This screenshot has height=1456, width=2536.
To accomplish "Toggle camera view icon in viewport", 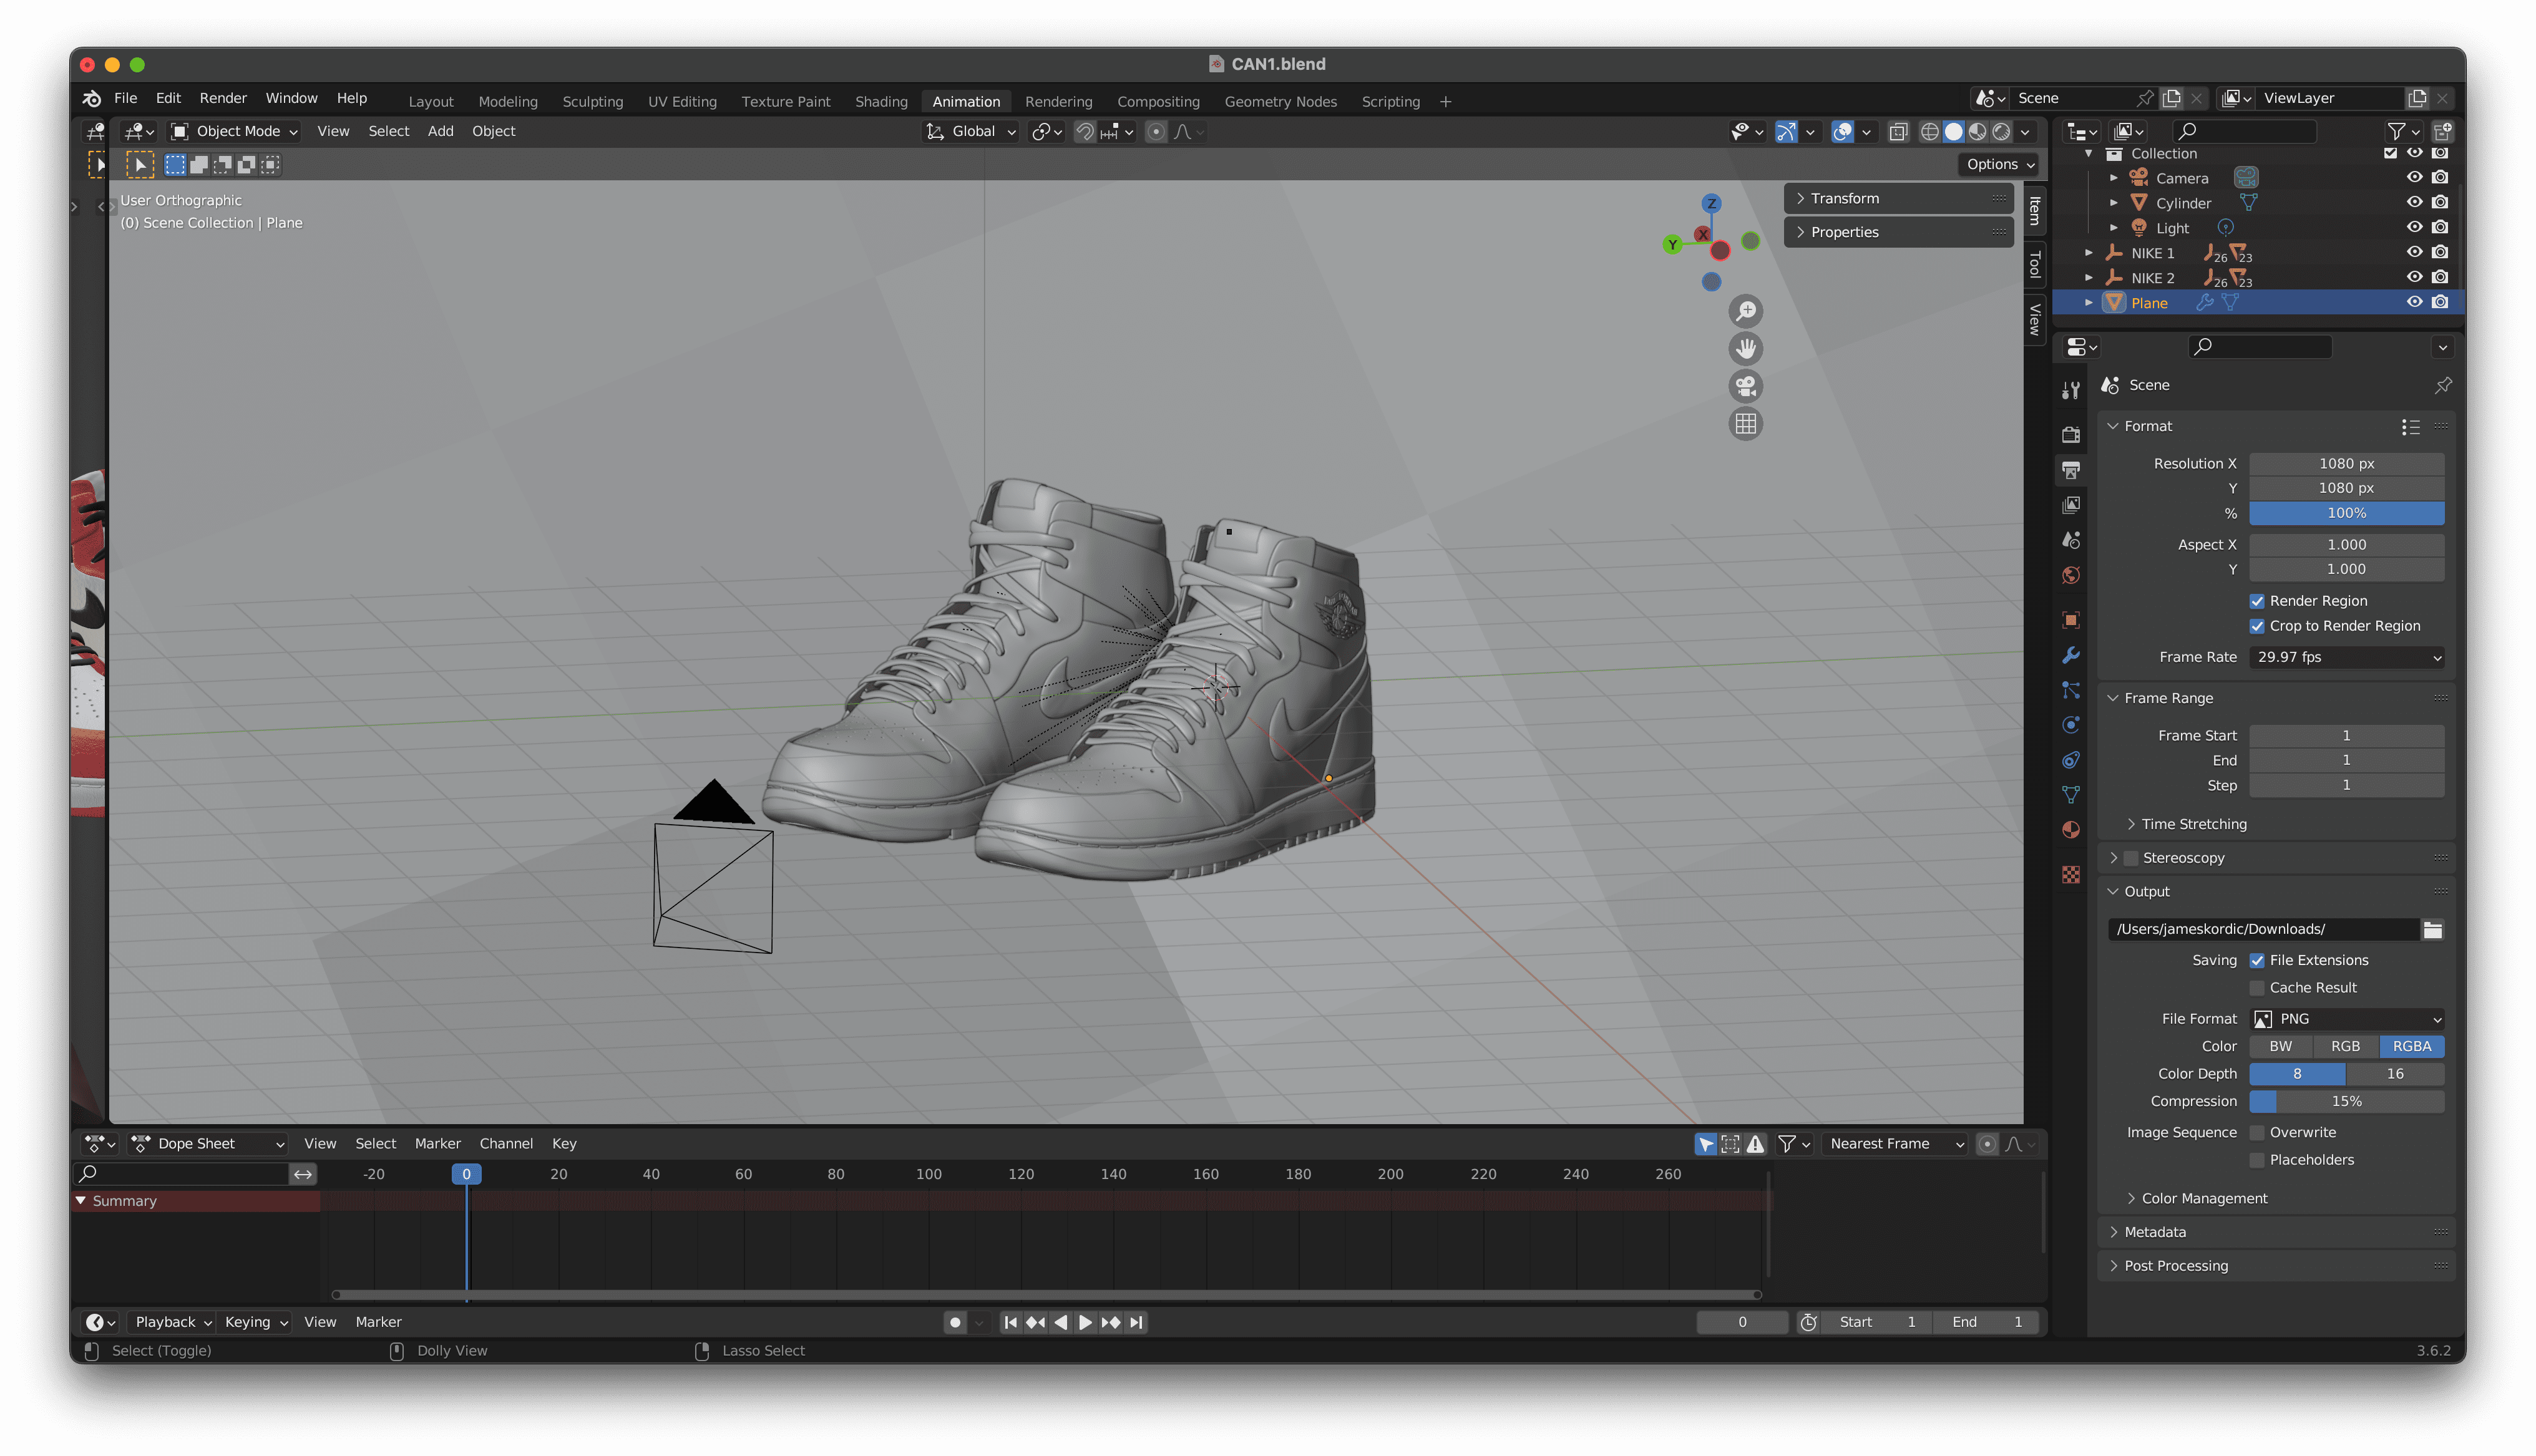I will [x=1745, y=386].
